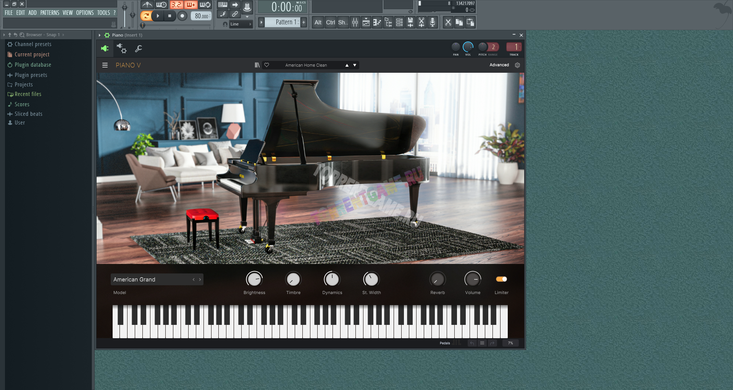Click the wrench icon in plugin wrapper

point(139,49)
